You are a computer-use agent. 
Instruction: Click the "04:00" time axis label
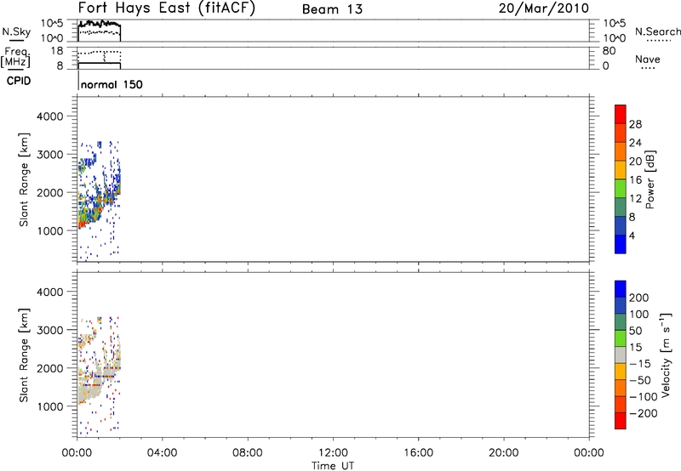[x=162, y=453]
